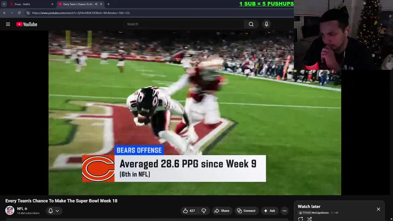Click the video title text
The height and width of the screenshot is (221, 393).
point(61,201)
